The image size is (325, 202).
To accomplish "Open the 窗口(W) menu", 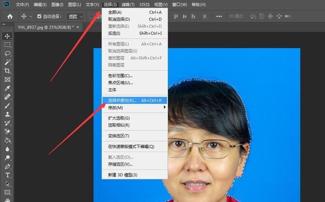I will pyautogui.click(x=179, y=4).
